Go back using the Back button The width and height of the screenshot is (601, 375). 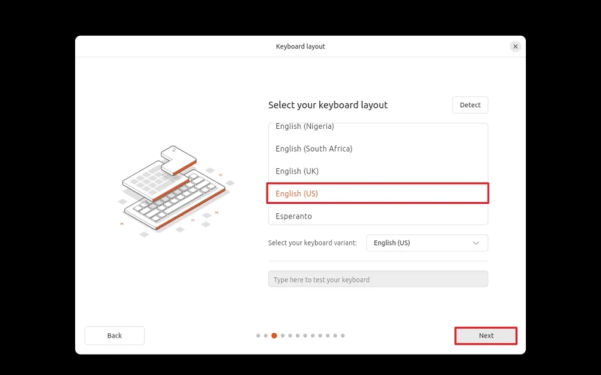tap(114, 336)
